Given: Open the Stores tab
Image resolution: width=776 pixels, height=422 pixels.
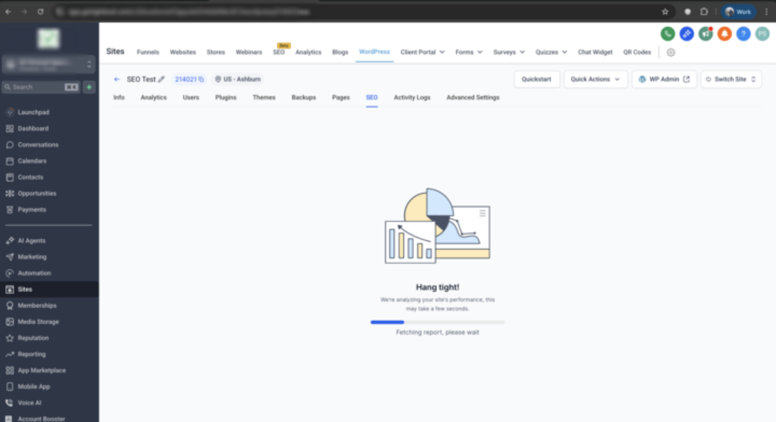Looking at the screenshot, I should click(x=216, y=52).
